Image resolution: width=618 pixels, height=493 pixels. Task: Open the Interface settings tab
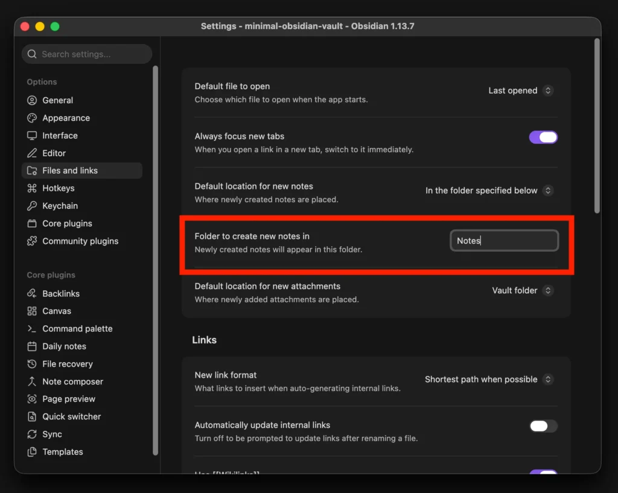tap(82, 136)
